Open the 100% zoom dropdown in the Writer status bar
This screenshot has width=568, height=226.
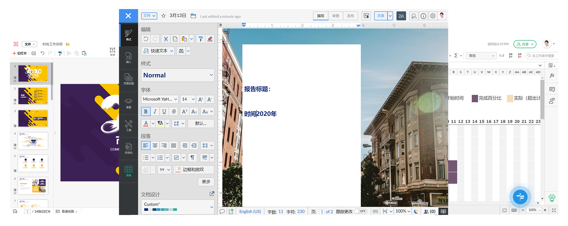pos(403,211)
